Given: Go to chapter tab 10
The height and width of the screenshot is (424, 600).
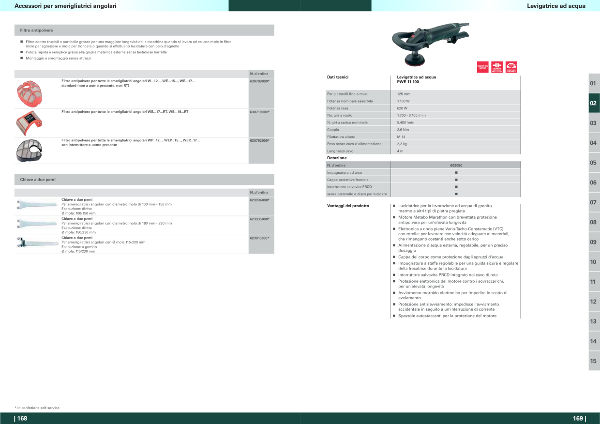Looking at the screenshot, I should pyautogui.click(x=594, y=262).
